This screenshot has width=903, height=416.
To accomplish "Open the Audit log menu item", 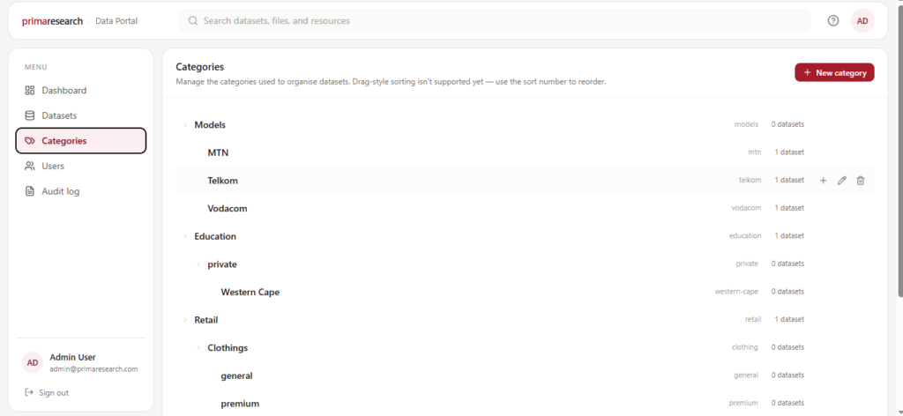I will [x=80, y=191].
